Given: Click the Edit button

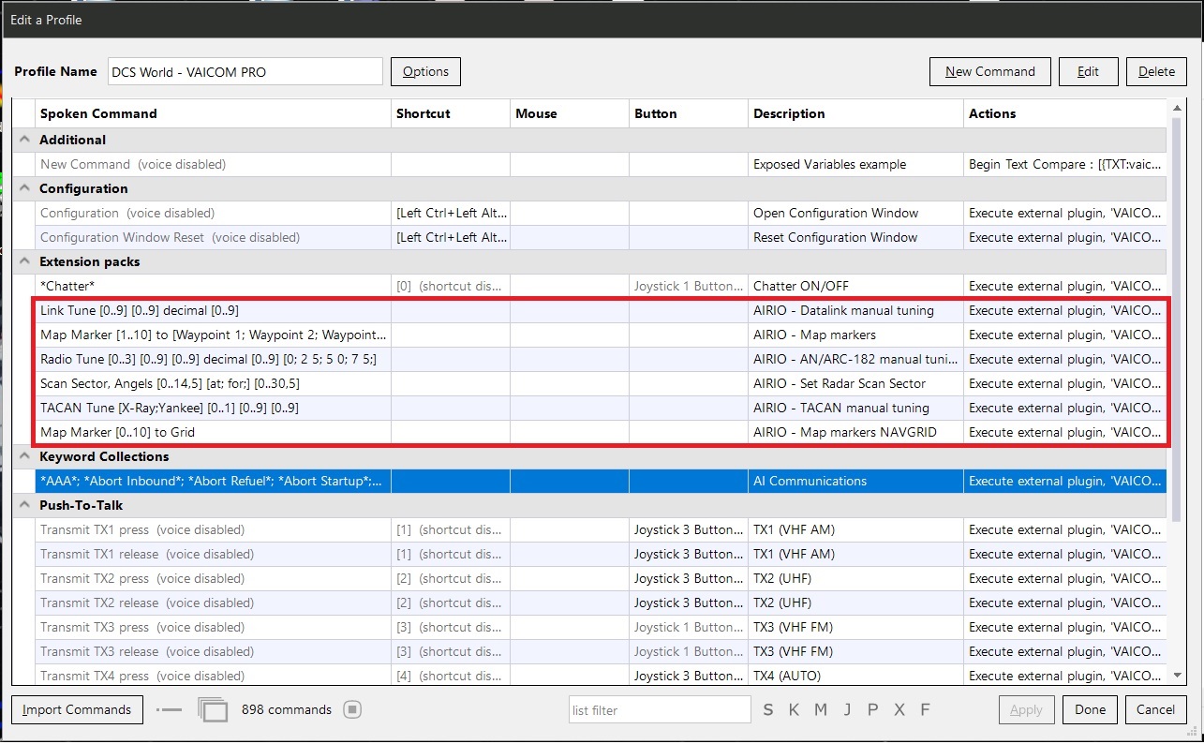Looking at the screenshot, I should [1088, 71].
